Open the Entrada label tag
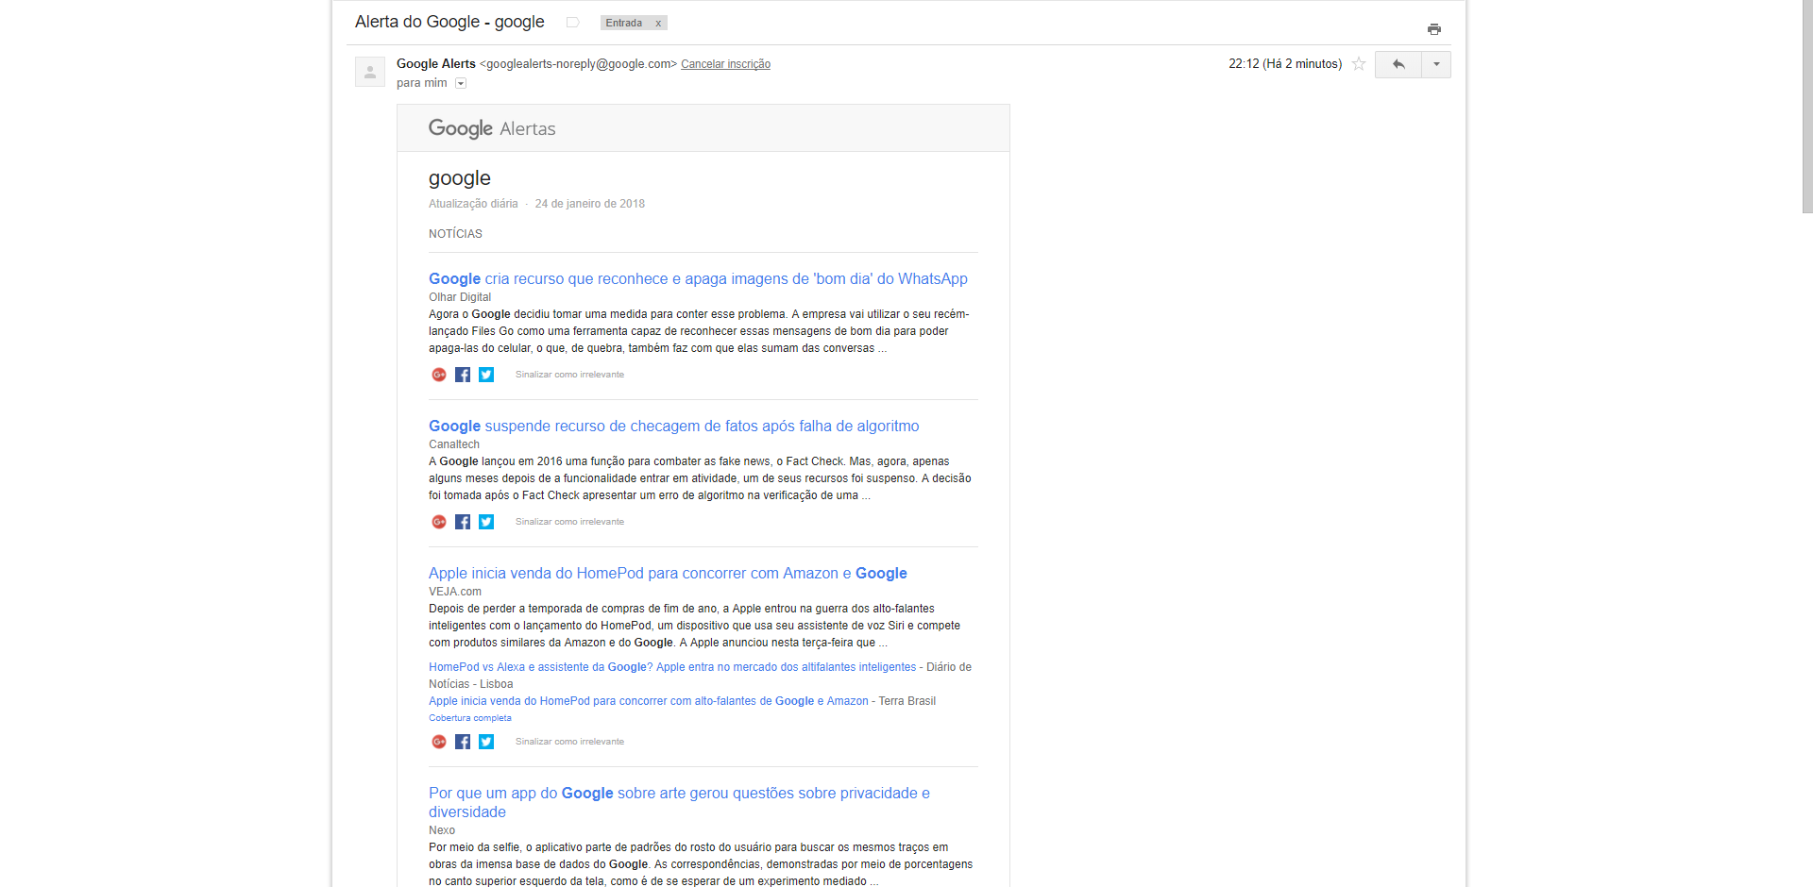 coord(624,23)
